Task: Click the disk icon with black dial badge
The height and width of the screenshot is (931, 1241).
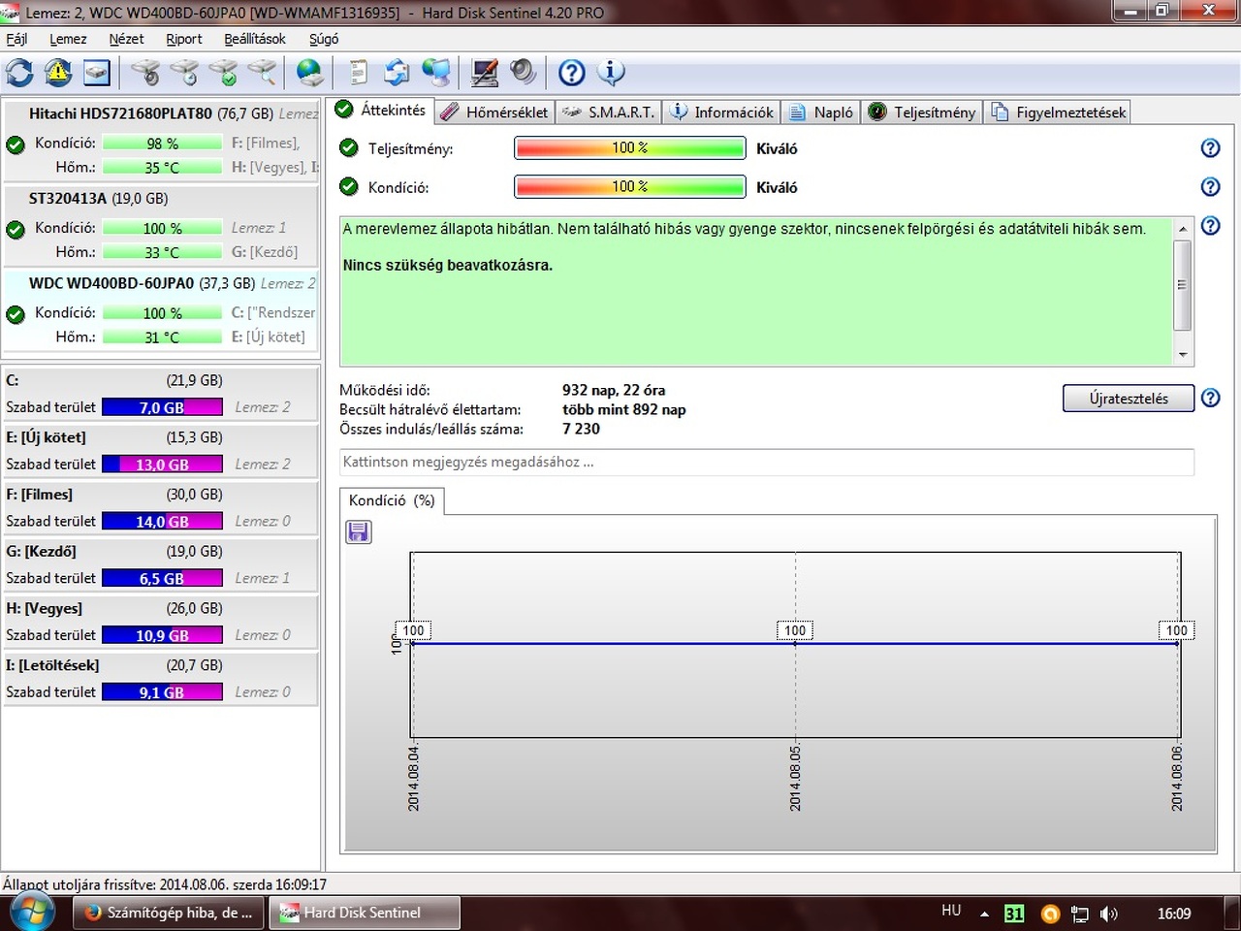Action: 145,73
